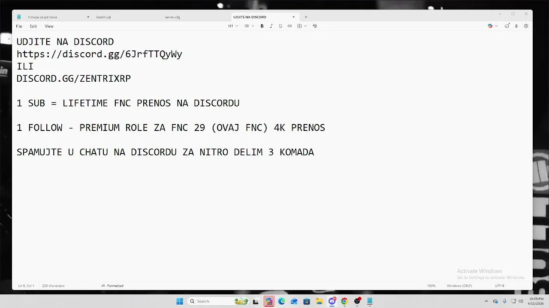Open the Edit menu

[x=33, y=26]
